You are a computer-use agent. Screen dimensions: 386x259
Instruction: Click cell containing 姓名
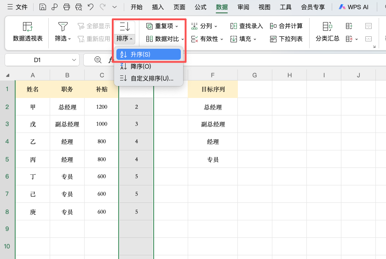coord(33,89)
